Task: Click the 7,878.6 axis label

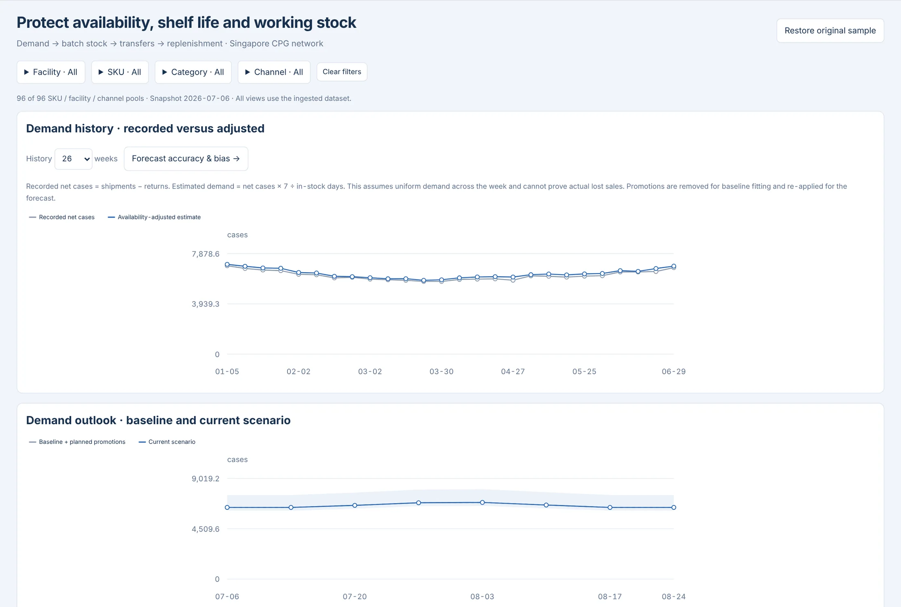Action: click(206, 254)
